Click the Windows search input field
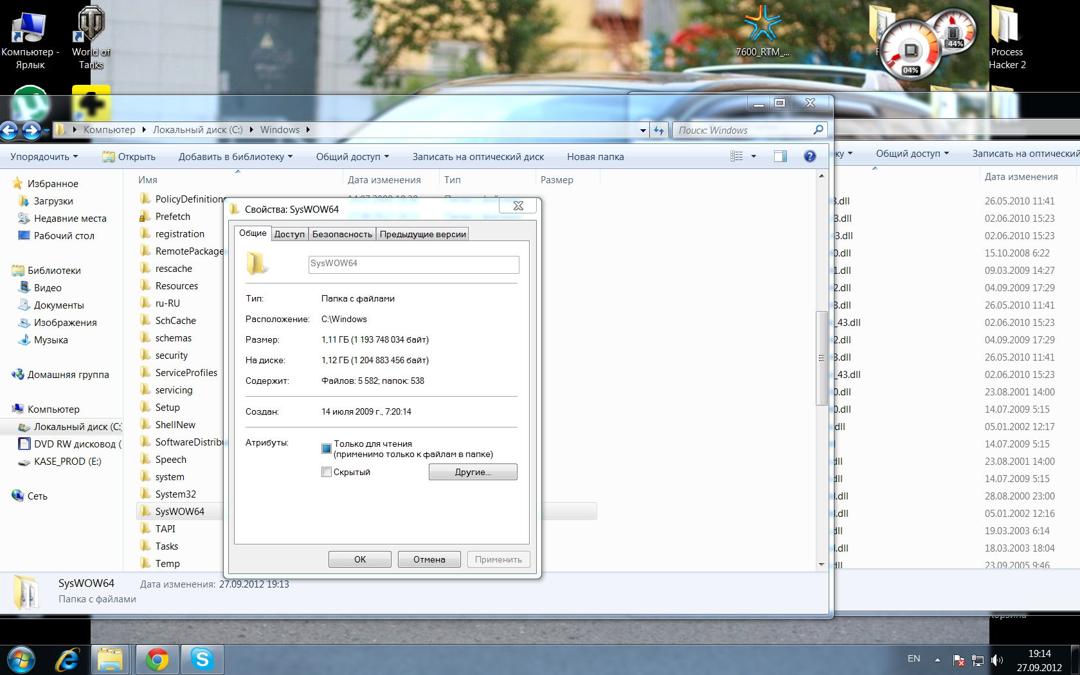Screen dimensions: 1080x675 [x=742, y=130]
